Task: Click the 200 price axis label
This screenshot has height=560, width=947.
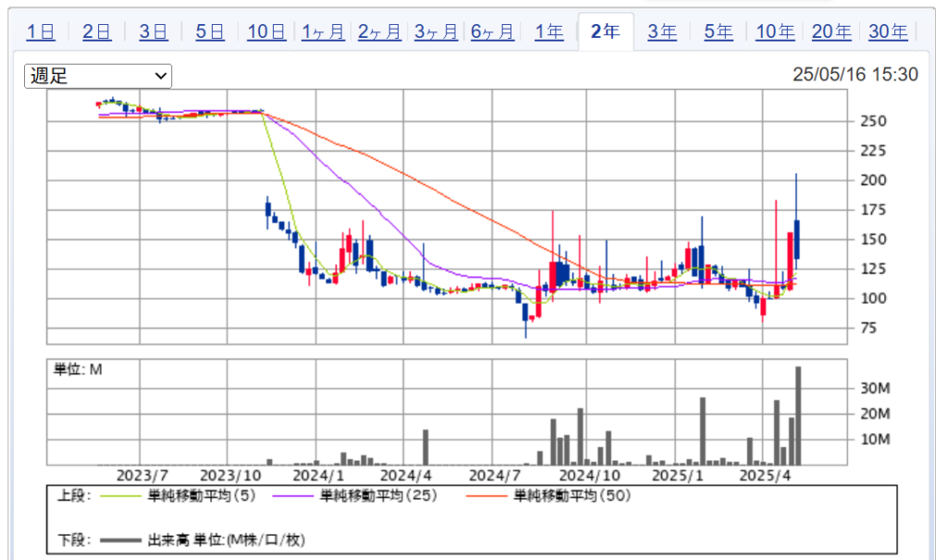Action: tap(873, 180)
